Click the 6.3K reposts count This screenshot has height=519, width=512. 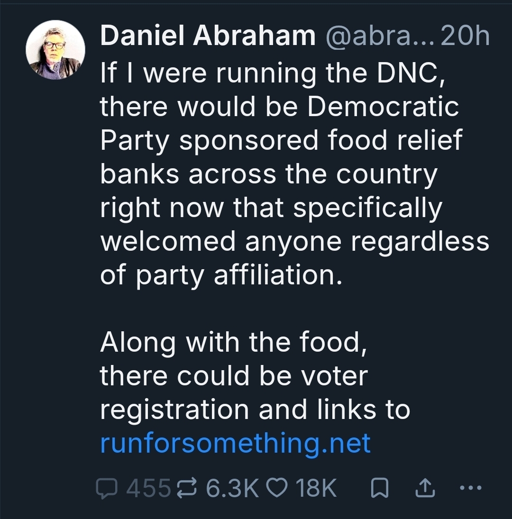pos(232,488)
